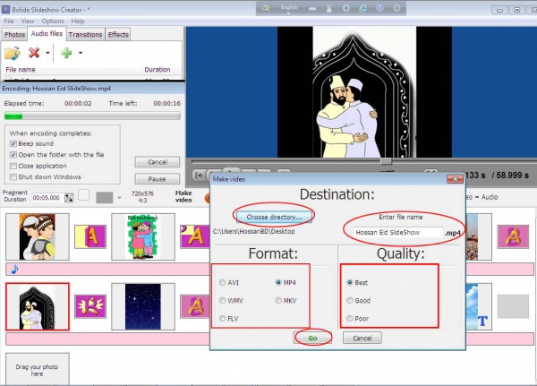
Task: Click the gear settings icon in top bar
Action: tap(346, 8)
